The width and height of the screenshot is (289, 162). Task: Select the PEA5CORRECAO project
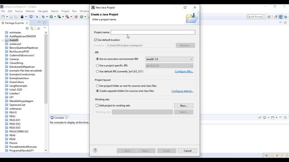[19, 131]
